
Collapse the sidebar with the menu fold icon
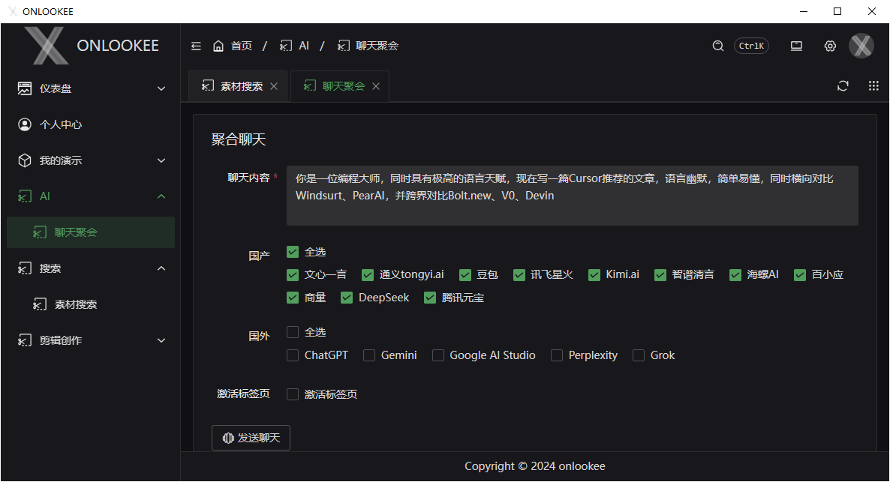(x=196, y=46)
